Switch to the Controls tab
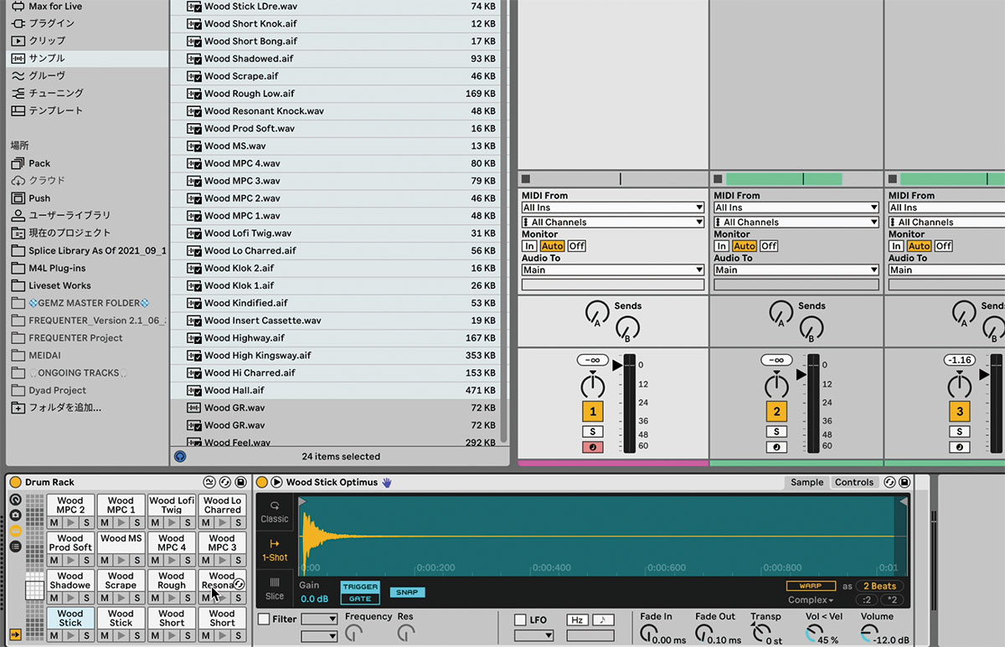The image size is (1005, 647). [854, 482]
